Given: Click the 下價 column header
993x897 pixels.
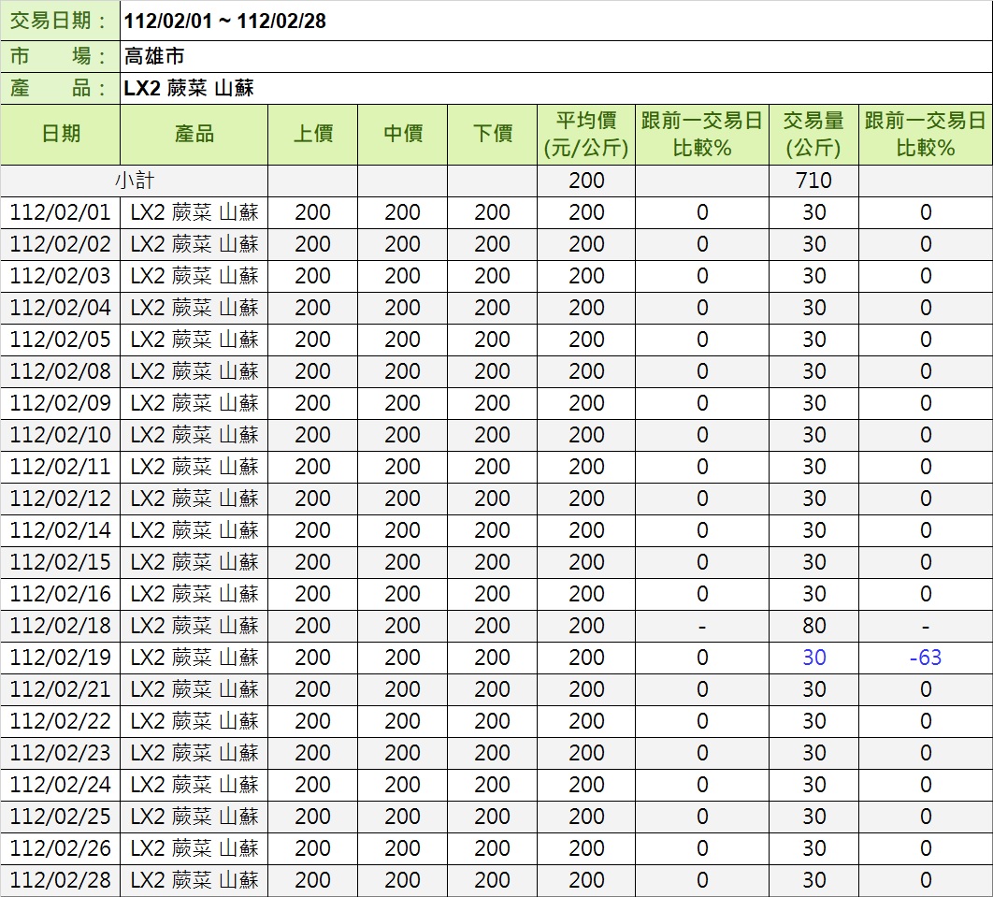Looking at the screenshot, I should 492,135.
